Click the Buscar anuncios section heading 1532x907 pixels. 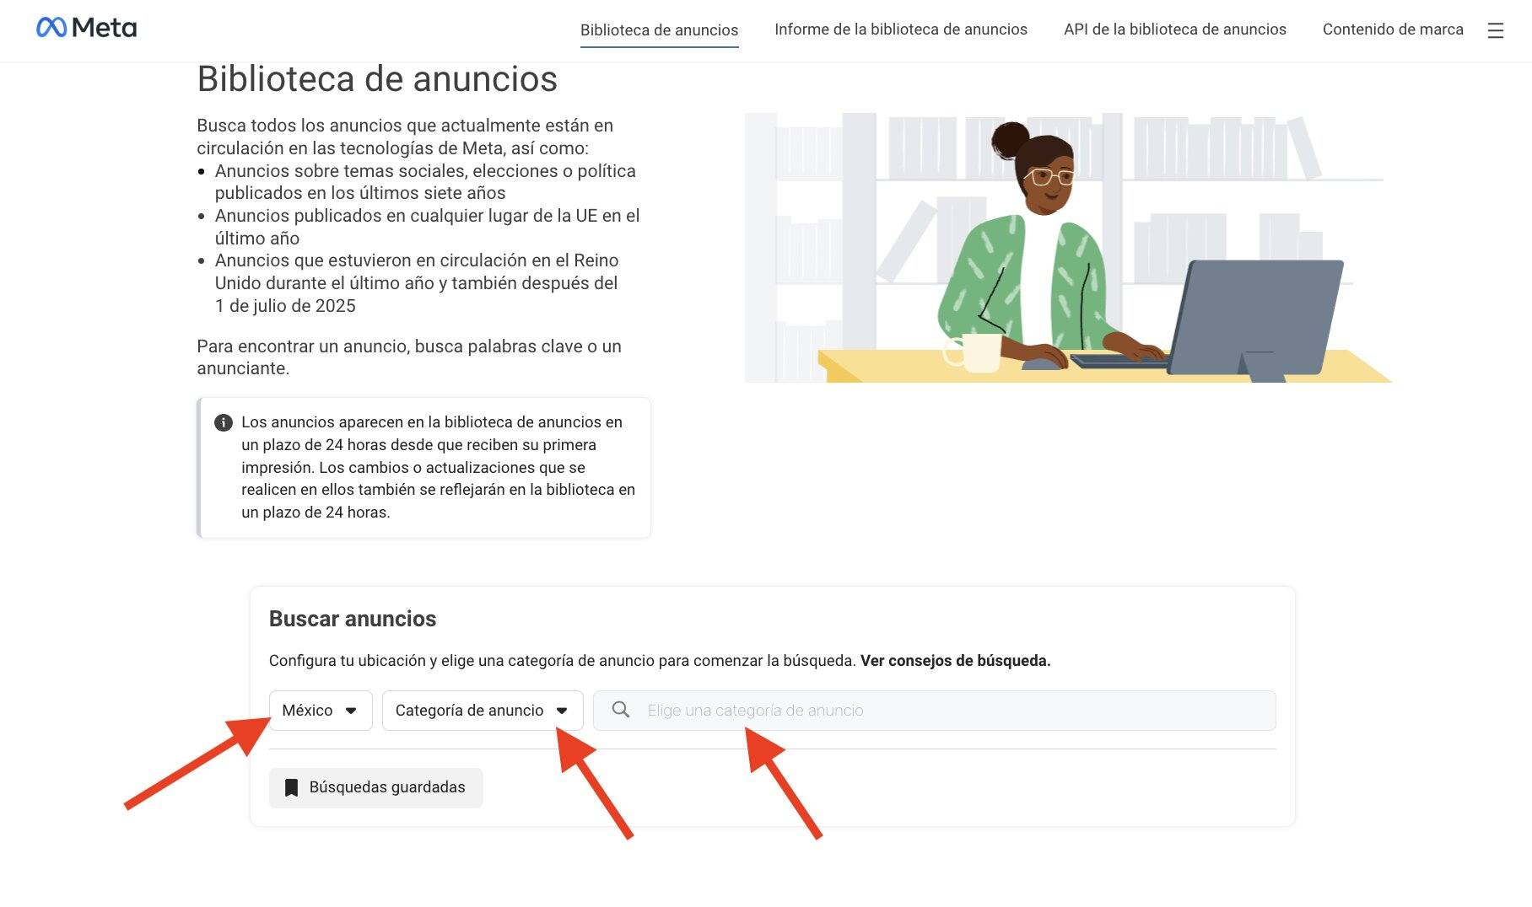point(352,619)
